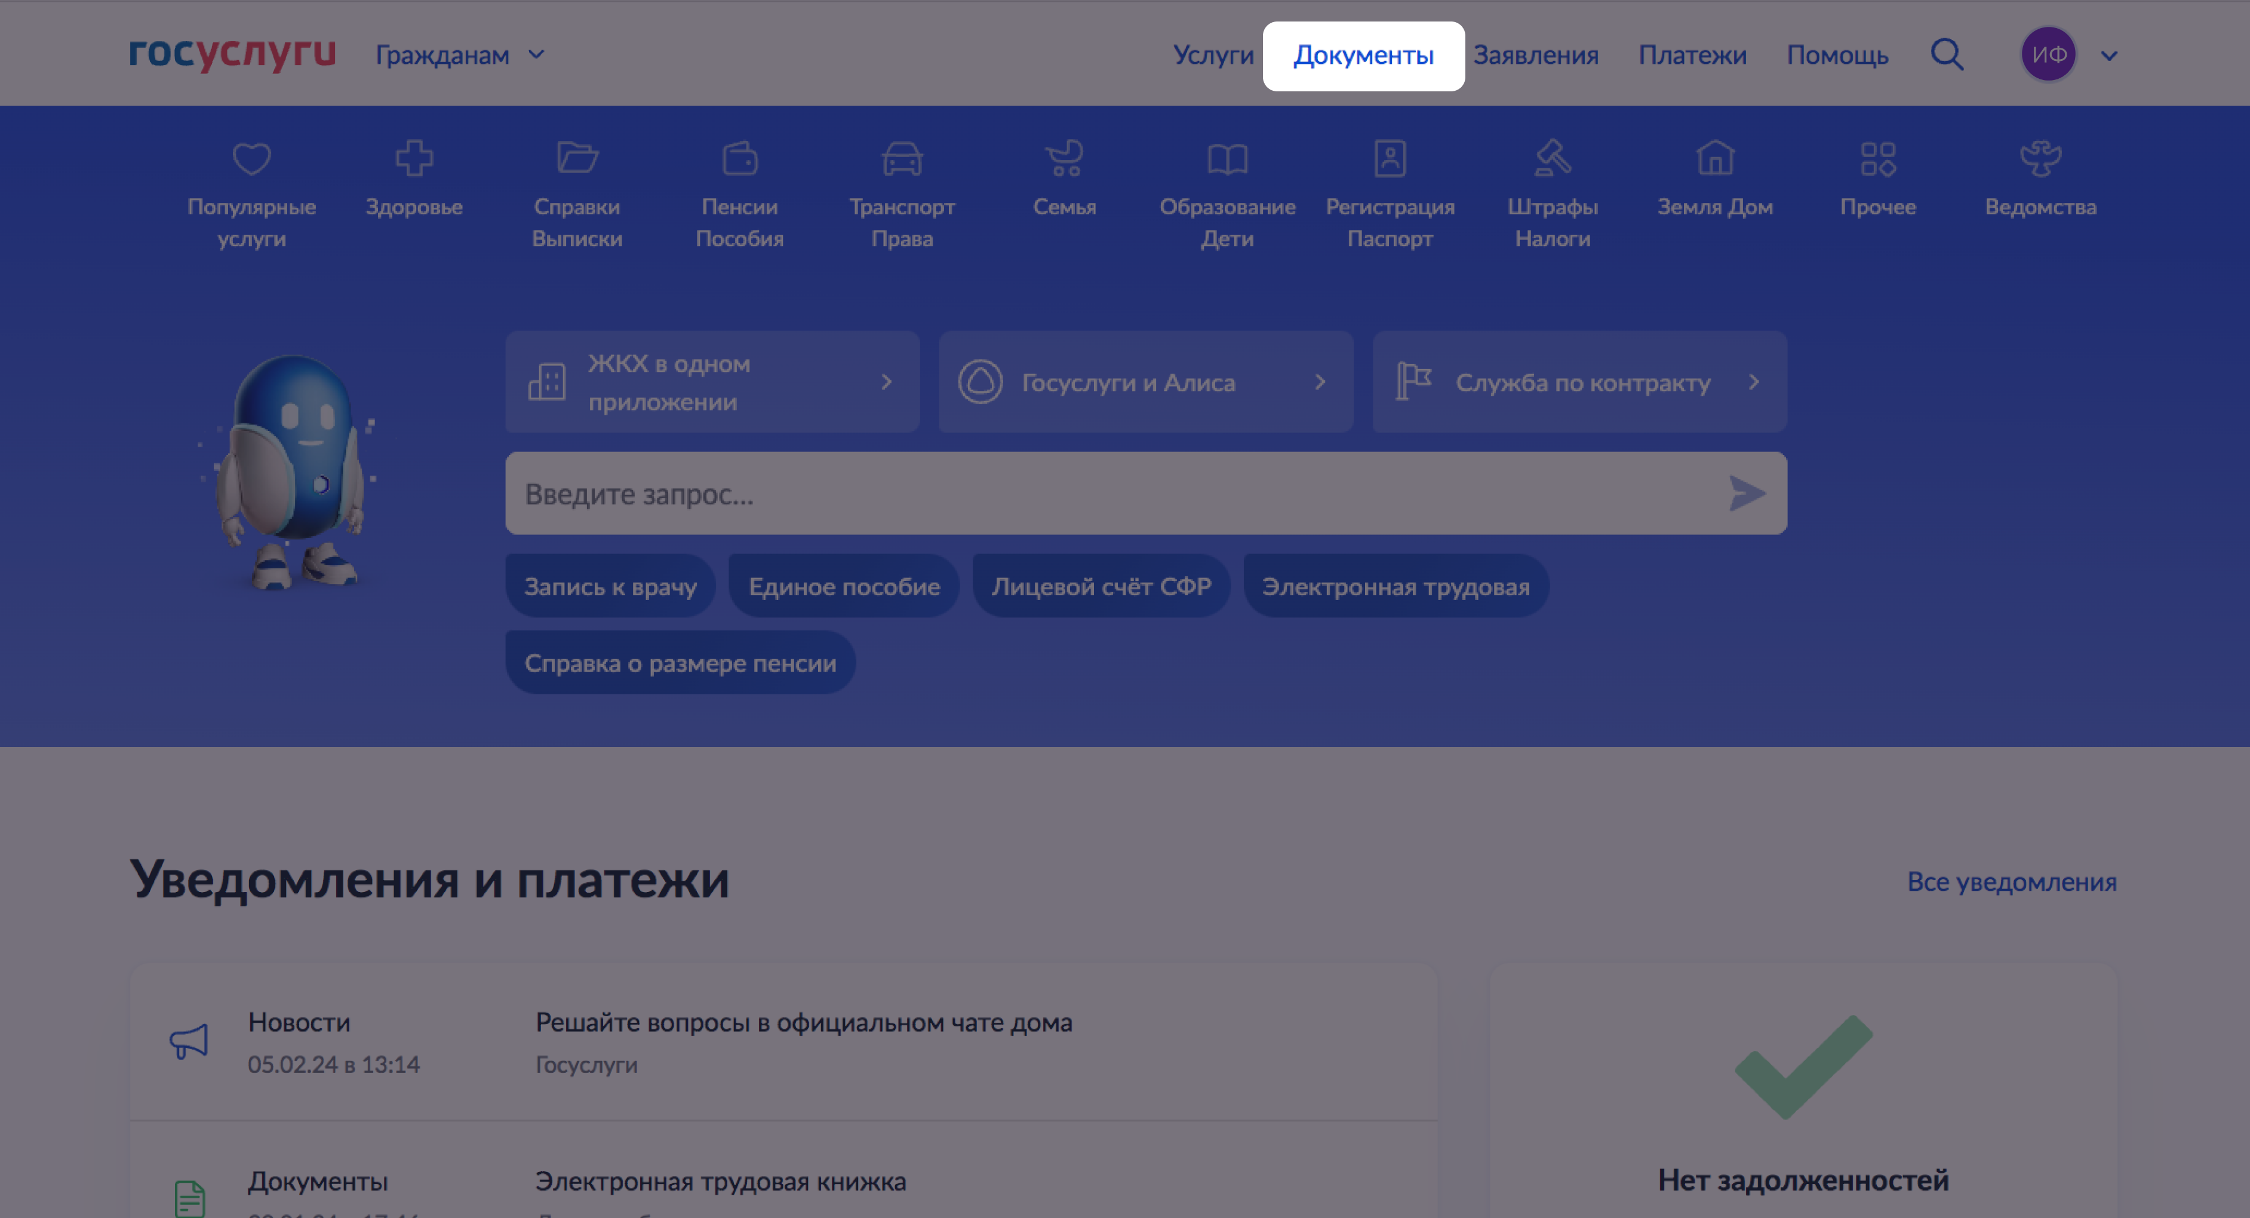Viewport: 2250px width, 1218px height.
Task: Expand the Гражданам role dropdown
Action: point(460,55)
